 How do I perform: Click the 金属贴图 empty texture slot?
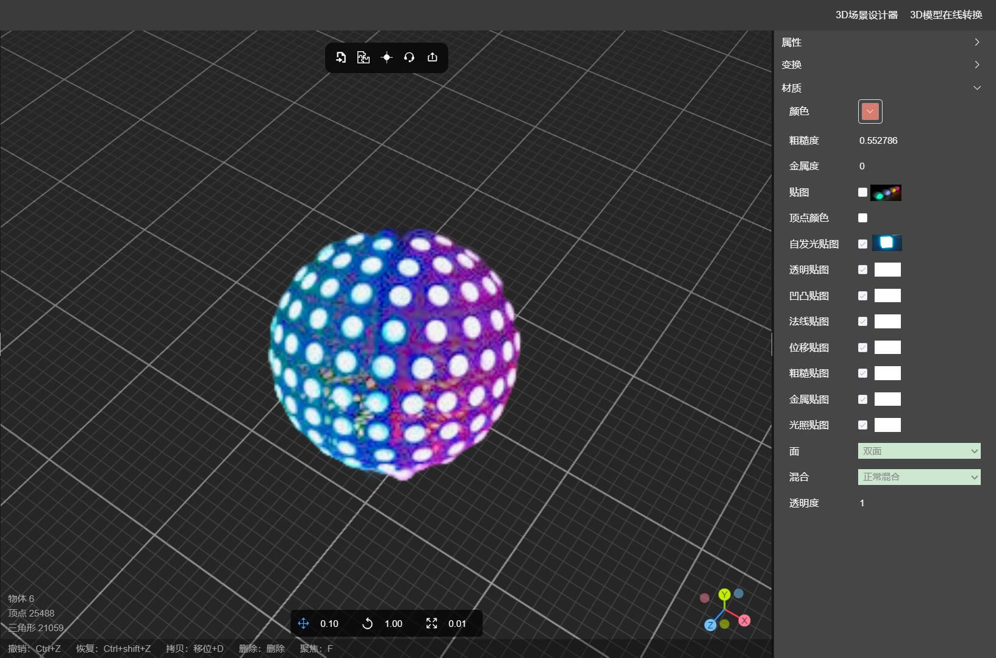tap(887, 399)
